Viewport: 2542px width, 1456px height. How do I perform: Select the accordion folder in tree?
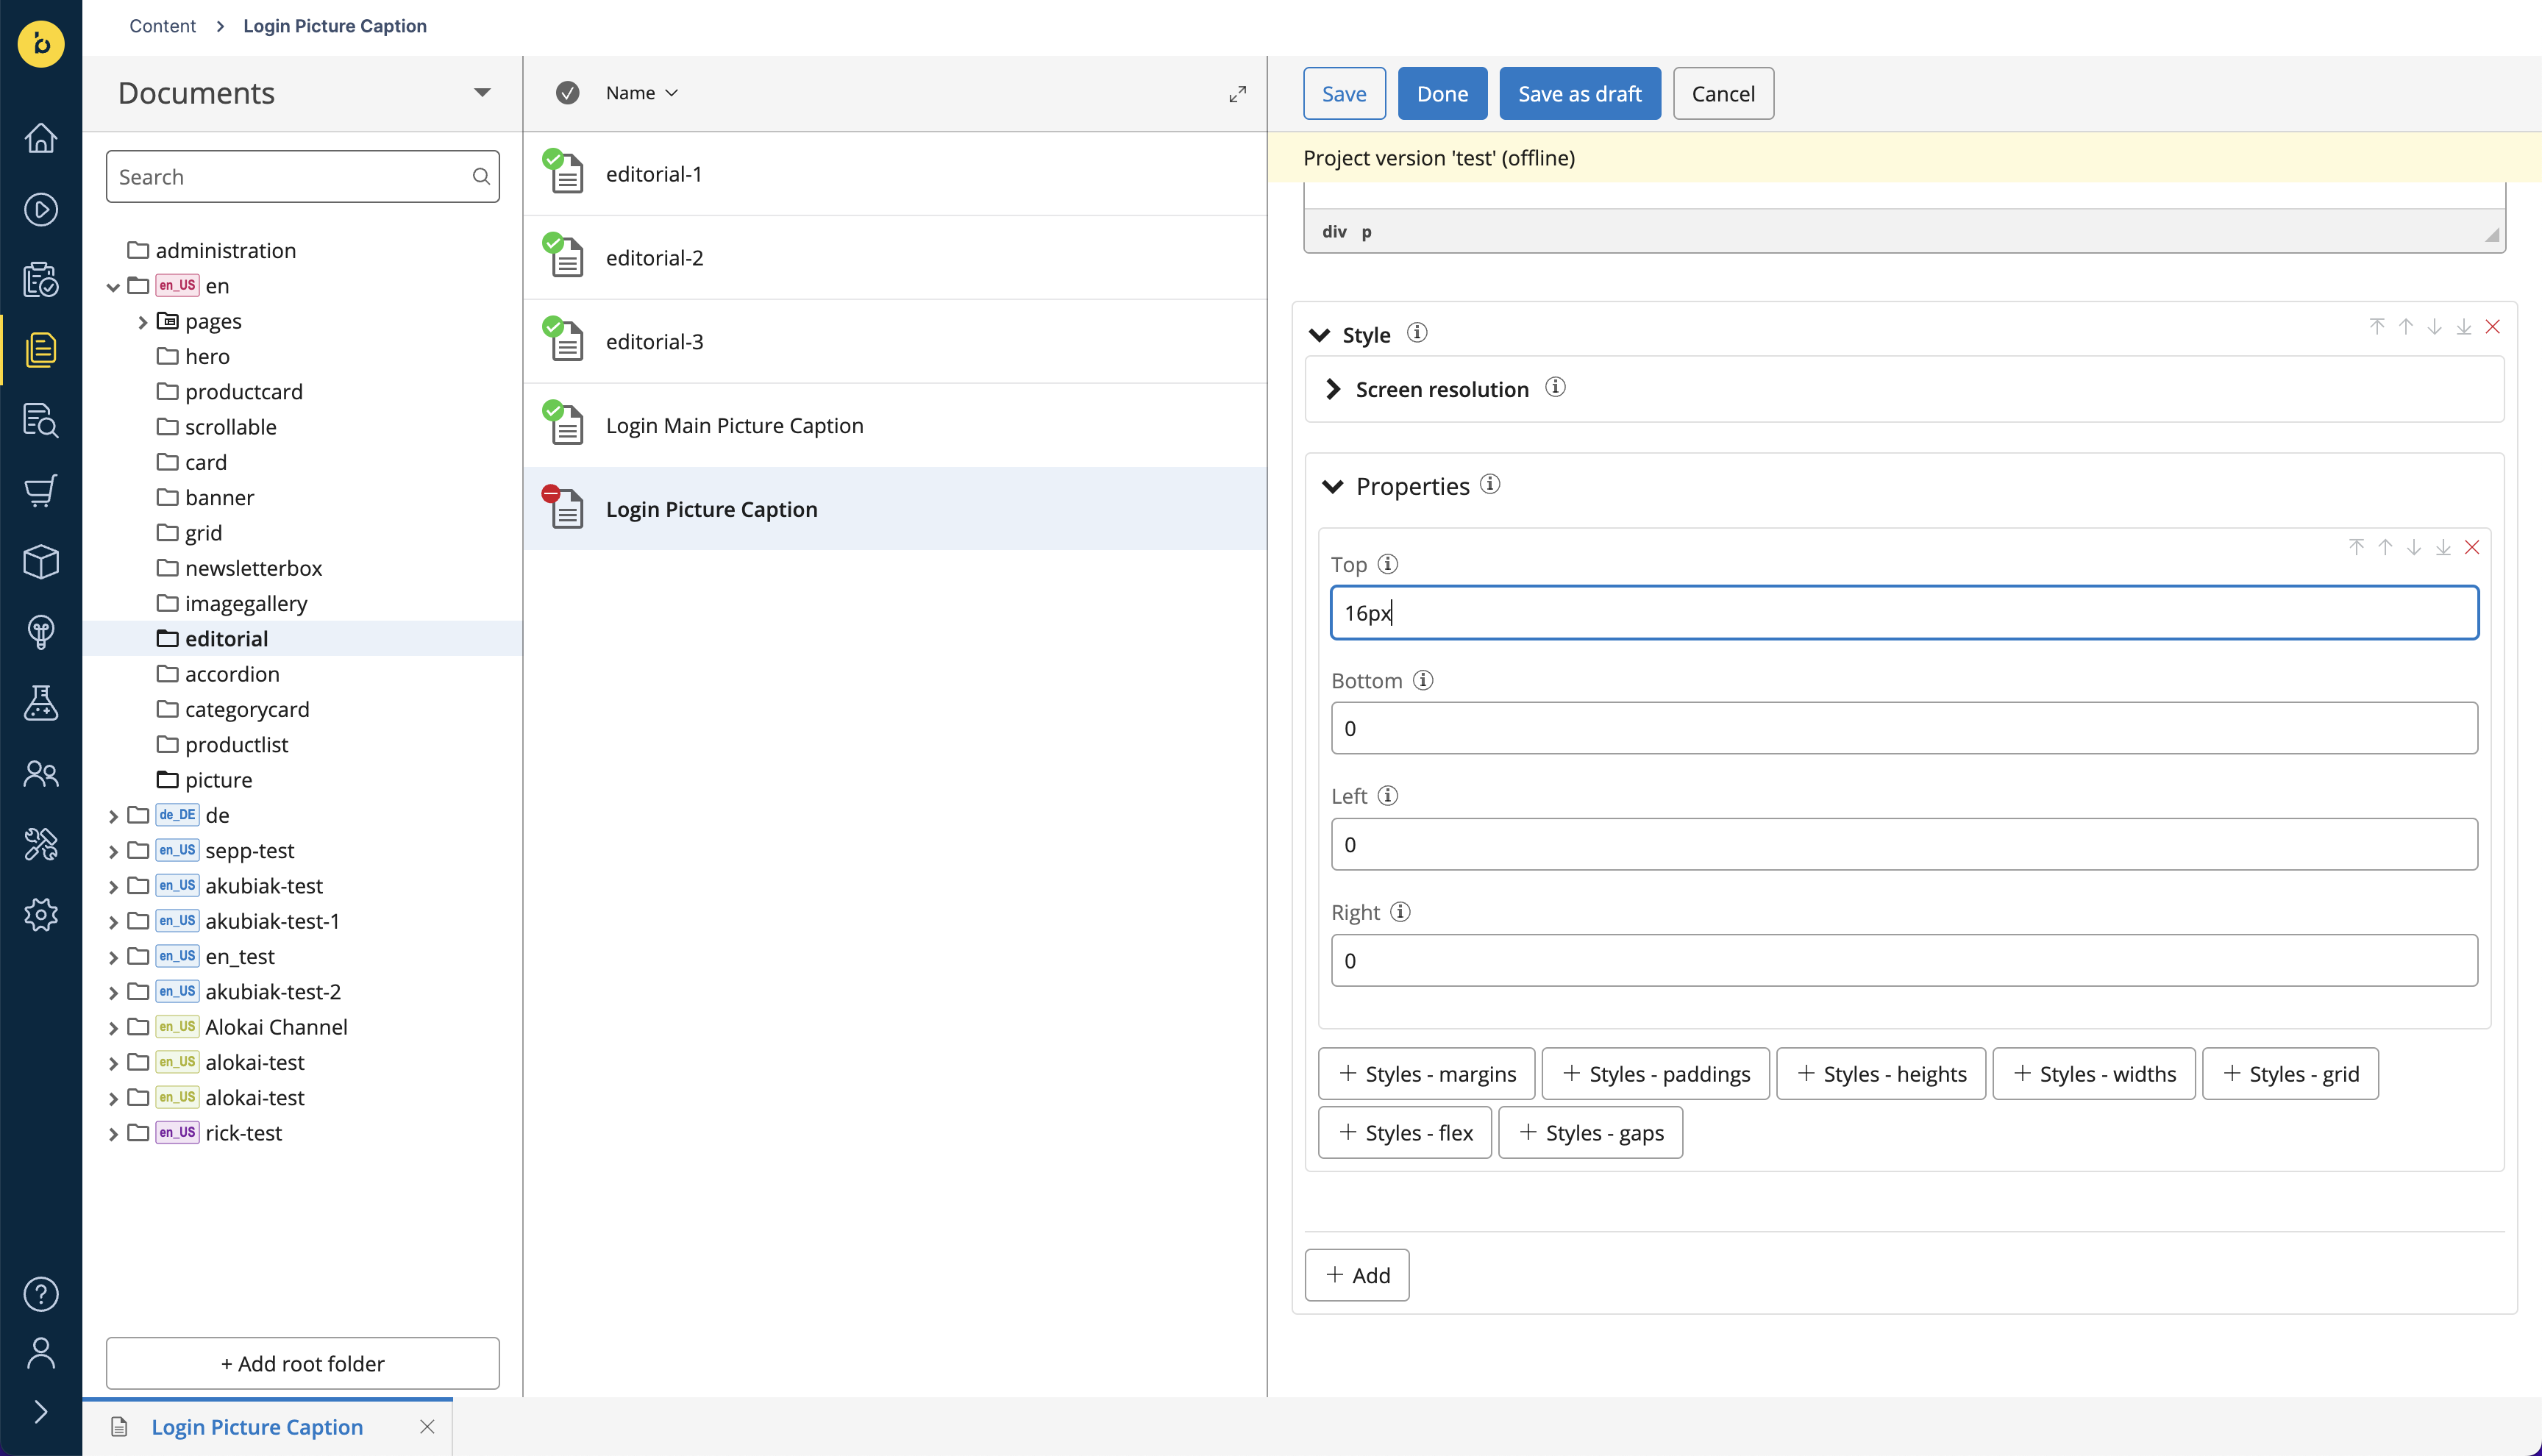point(232,674)
